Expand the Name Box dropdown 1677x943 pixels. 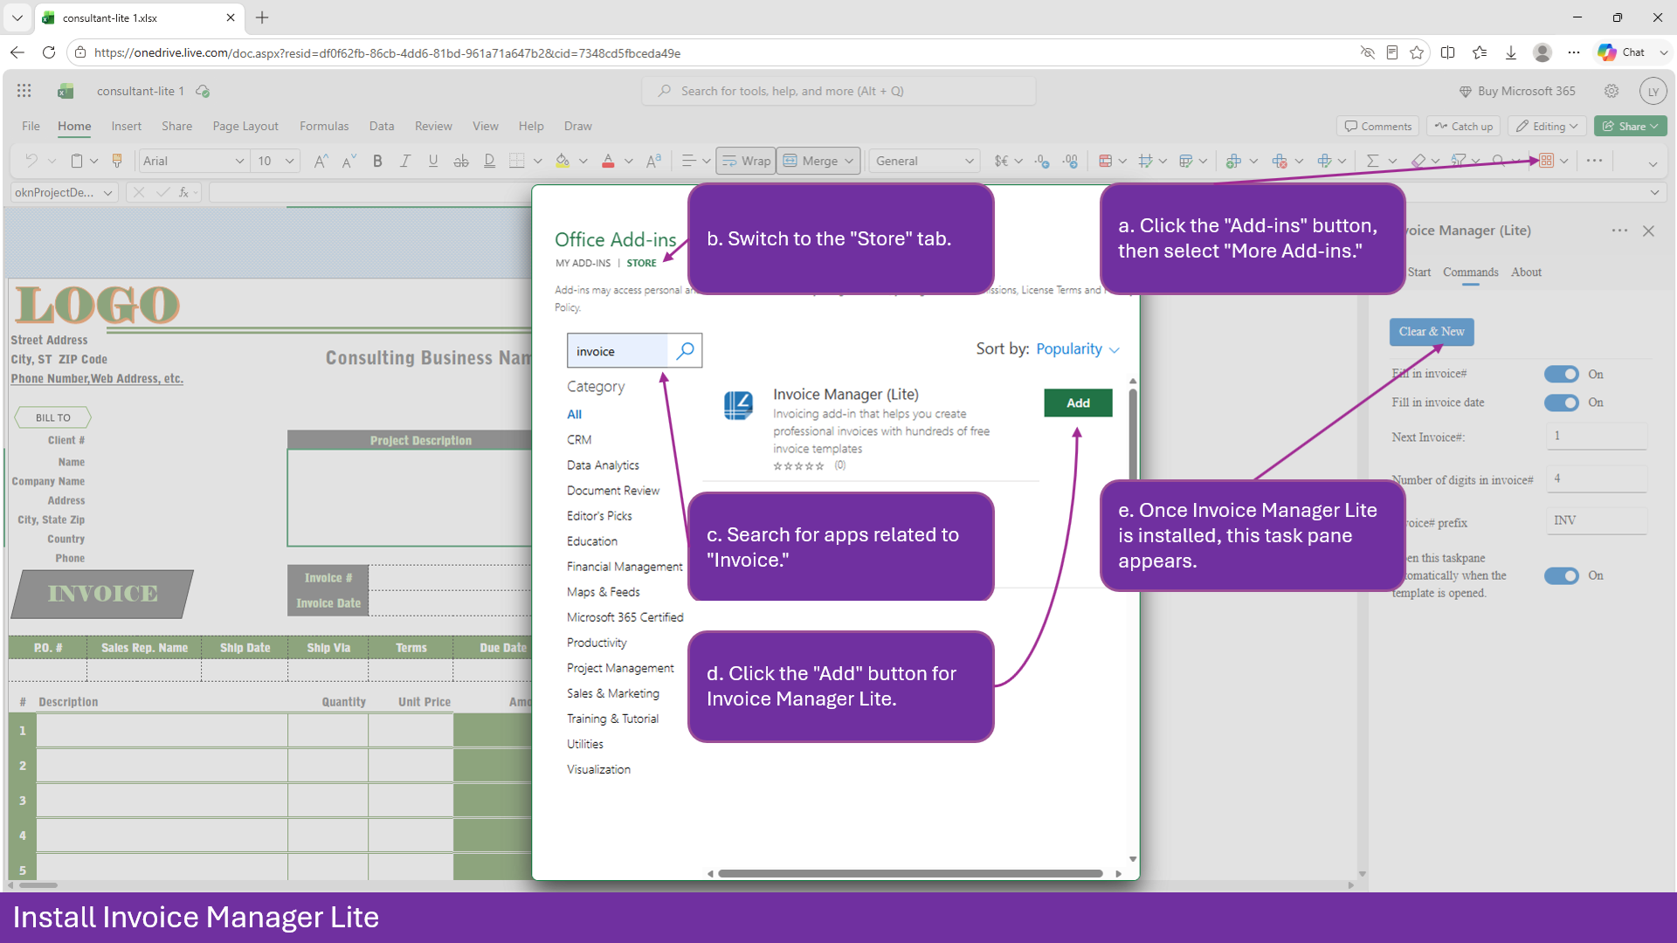(x=108, y=193)
